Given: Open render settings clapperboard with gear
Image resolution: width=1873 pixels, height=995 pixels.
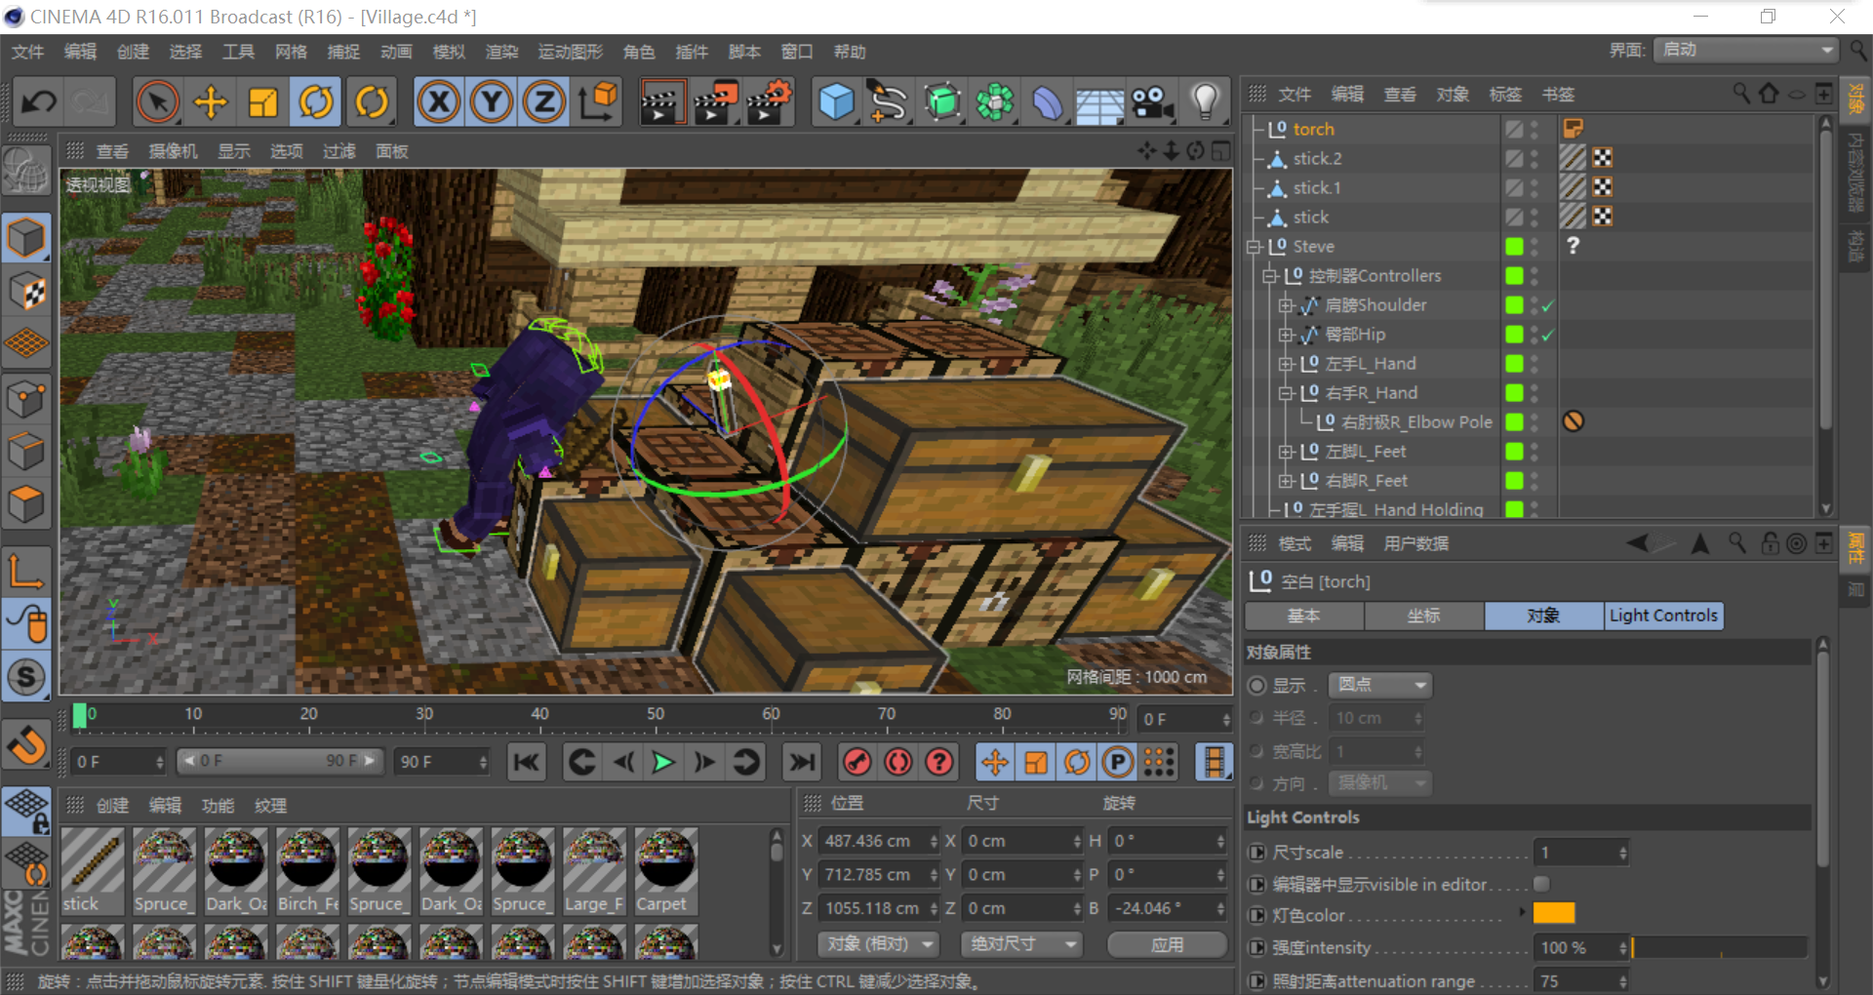Looking at the screenshot, I should (x=770, y=101).
